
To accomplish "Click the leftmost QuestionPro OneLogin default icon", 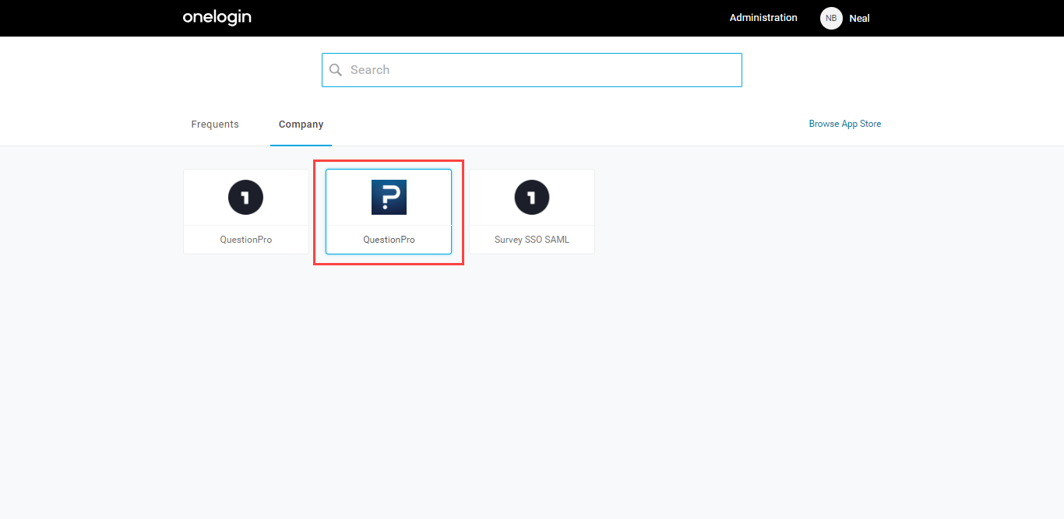I will click(245, 197).
